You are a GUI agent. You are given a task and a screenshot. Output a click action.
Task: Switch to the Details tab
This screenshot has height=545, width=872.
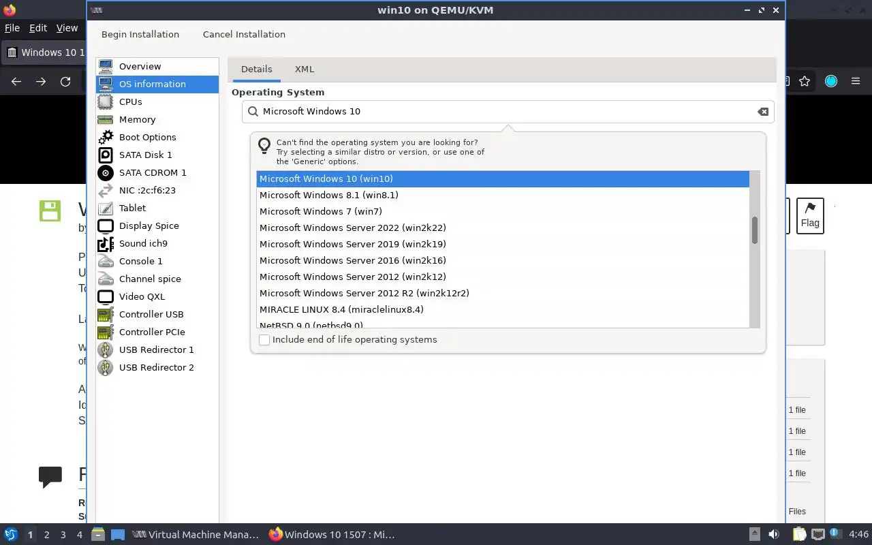(x=256, y=69)
